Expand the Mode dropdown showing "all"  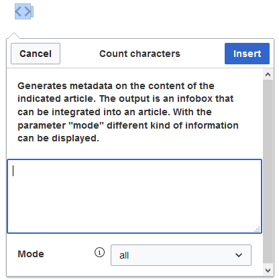pyautogui.click(x=181, y=255)
